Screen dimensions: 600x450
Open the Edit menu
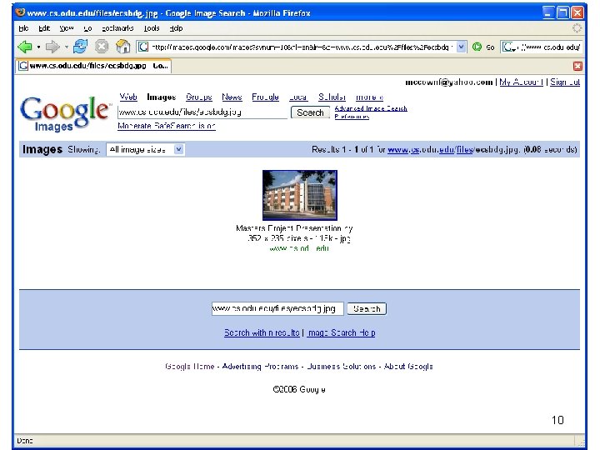[44, 28]
